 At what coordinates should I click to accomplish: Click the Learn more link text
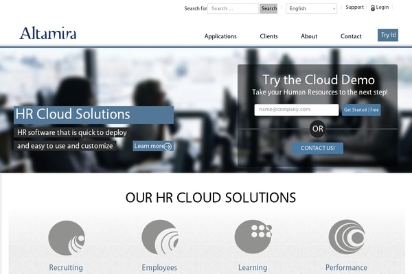(149, 146)
